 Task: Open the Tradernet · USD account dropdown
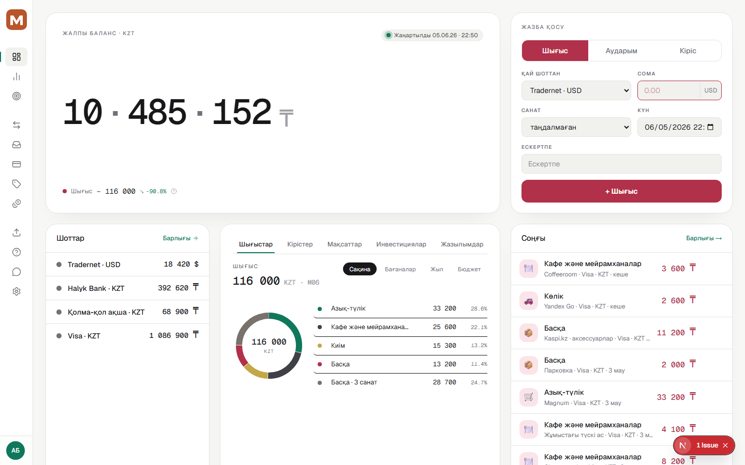tap(576, 90)
